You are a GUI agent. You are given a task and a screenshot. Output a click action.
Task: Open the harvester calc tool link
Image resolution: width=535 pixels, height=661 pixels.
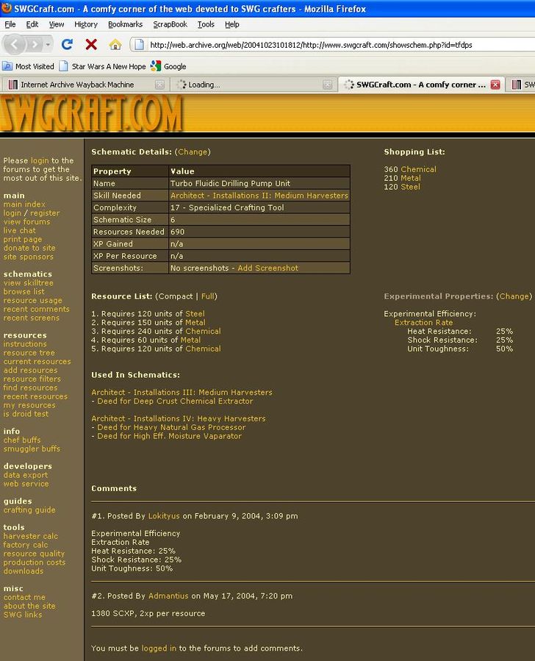coord(30,536)
